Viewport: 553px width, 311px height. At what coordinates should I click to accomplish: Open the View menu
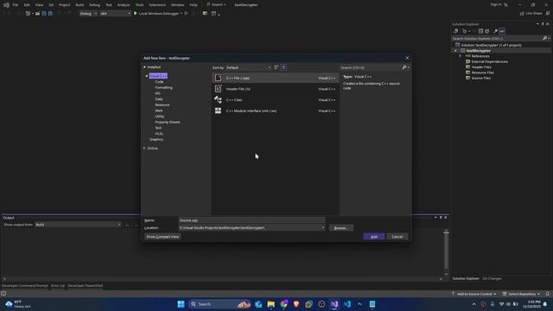(39, 5)
